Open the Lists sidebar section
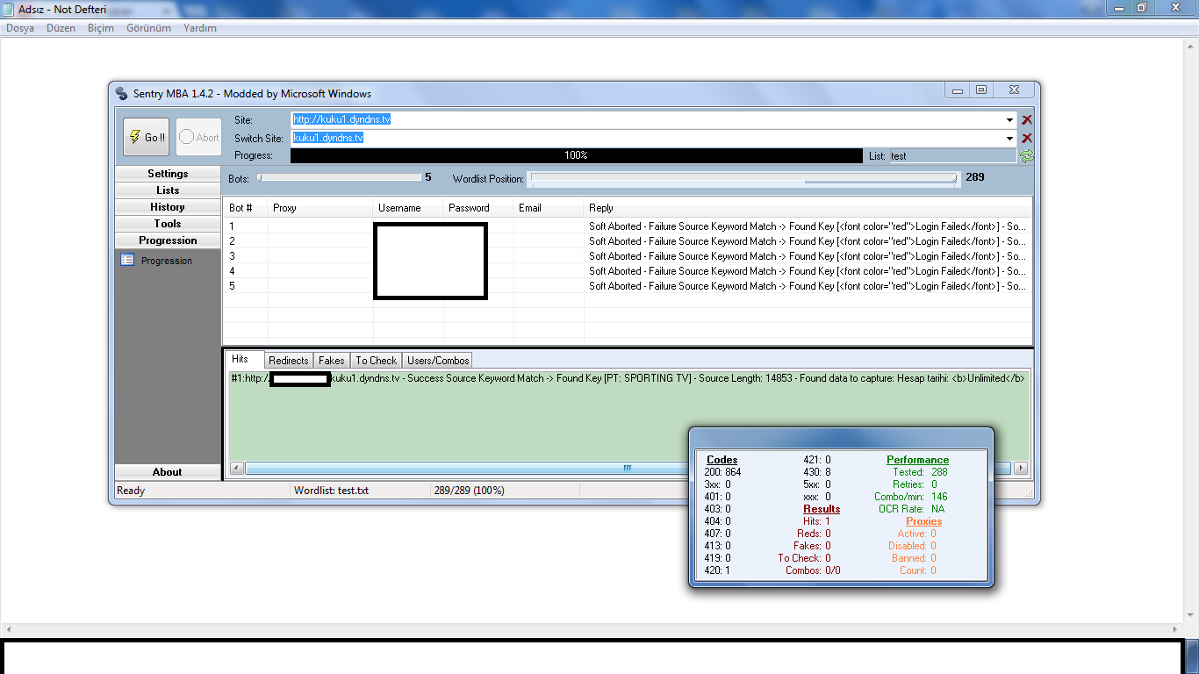Viewport: 1199px width, 674px height. (x=168, y=190)
